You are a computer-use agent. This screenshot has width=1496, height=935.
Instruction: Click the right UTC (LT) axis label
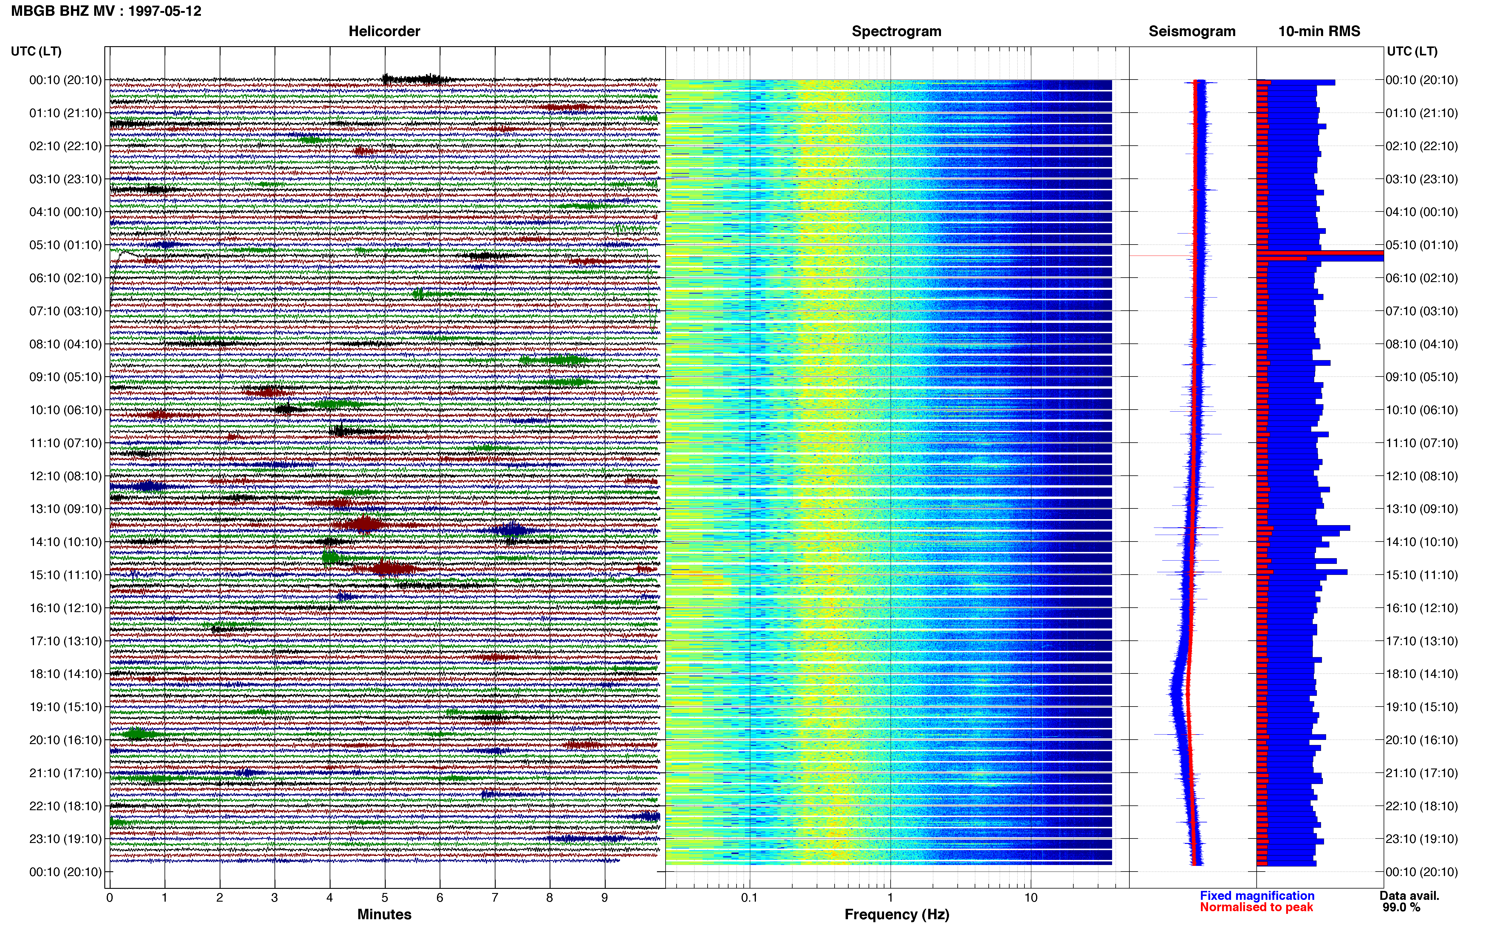1412,51
